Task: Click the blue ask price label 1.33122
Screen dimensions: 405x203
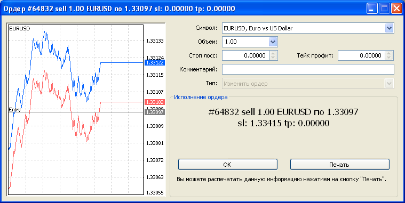Action: tap(155, 63)
